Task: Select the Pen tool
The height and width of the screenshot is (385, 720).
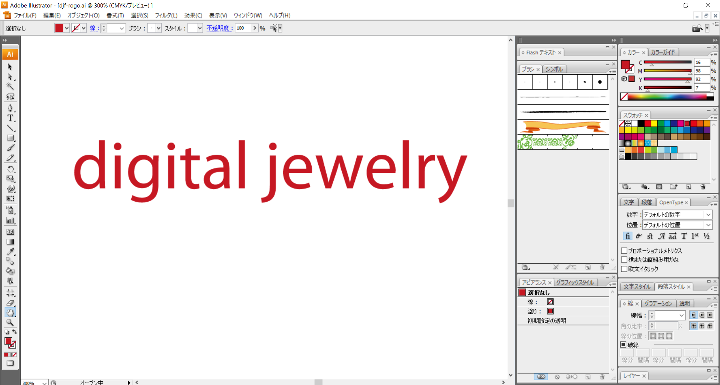Action: (10, 108)
